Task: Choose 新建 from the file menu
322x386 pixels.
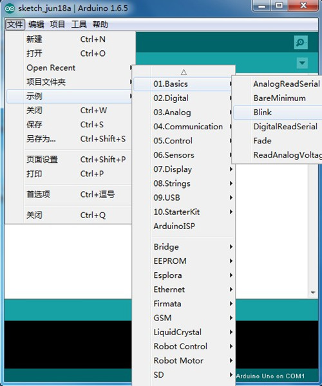Action: [x=69, y=39]
